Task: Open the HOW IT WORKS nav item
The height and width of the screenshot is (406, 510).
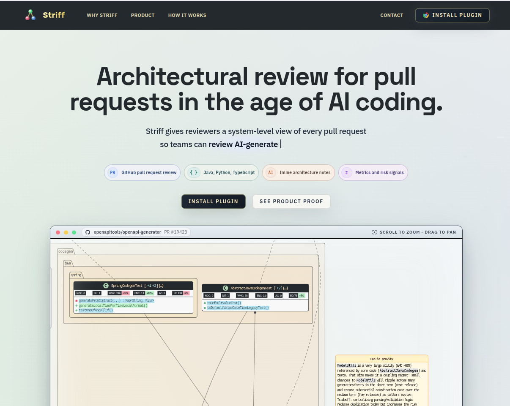Action: point(187,15)
